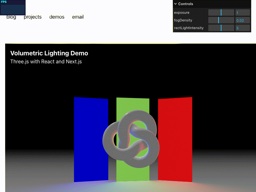
Task: Adjust the exposure slider
Action: (221, 12)
